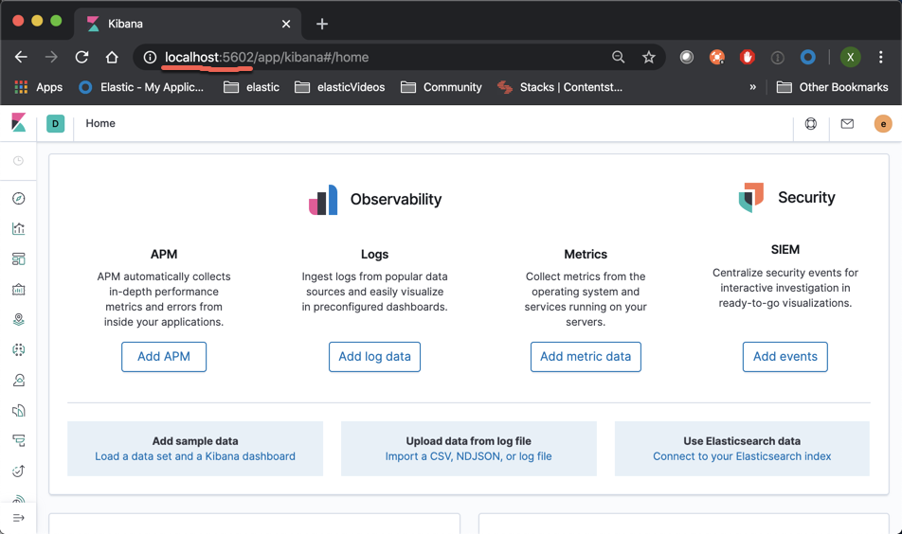Click the Observability logo icon
The width and height of the screenshot is (902, 534).
[x=323, y=200]
